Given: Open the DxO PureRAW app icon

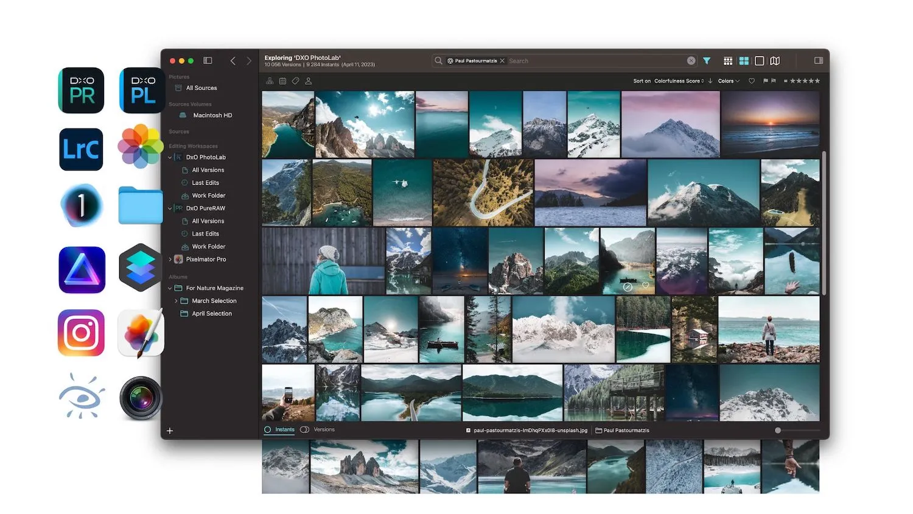Looking at the screenshot, I should click(x=82, y=90).
